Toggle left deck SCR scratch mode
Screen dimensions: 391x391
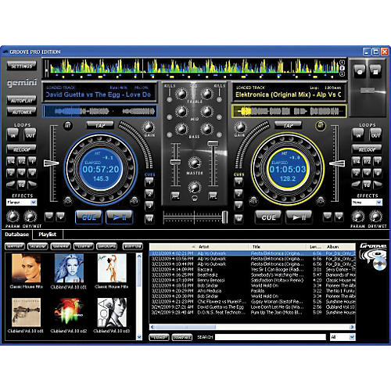click(68, 201)
